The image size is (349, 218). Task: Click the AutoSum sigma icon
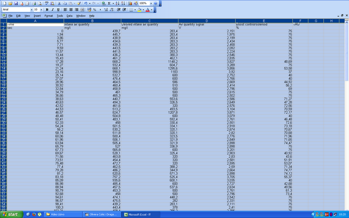point(109,3)
